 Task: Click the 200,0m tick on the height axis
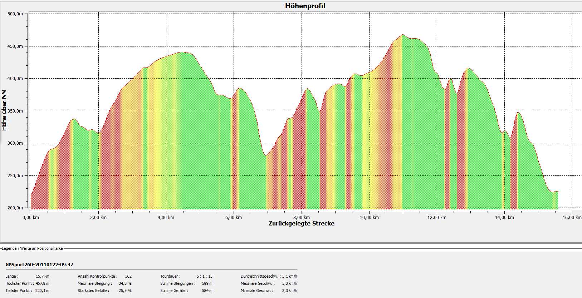tap(15, 208)
